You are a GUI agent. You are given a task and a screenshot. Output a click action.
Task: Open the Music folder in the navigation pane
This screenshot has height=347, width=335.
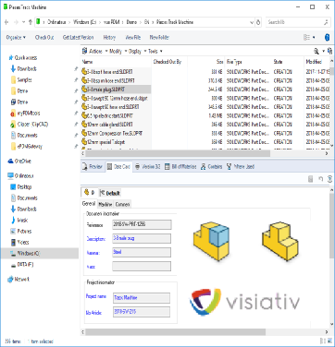point(19,221)
